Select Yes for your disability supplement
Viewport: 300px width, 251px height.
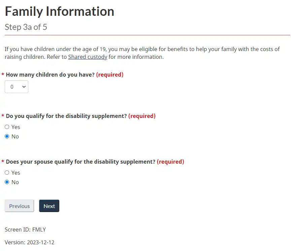7,127
